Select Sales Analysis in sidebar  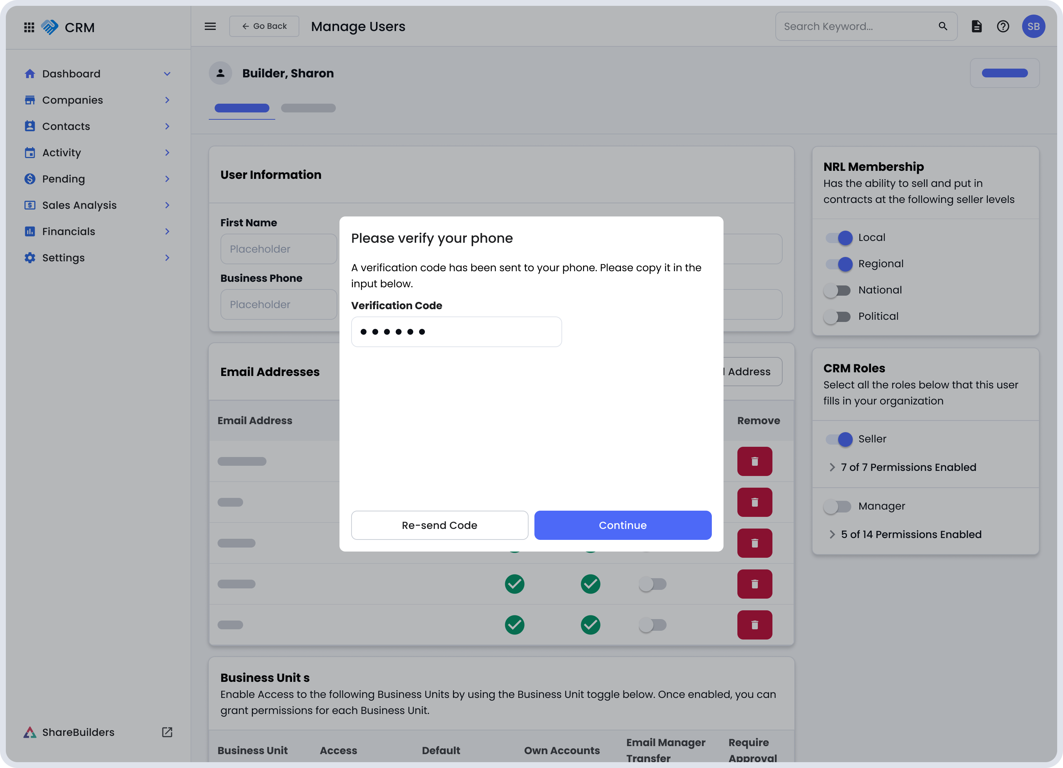79,205
